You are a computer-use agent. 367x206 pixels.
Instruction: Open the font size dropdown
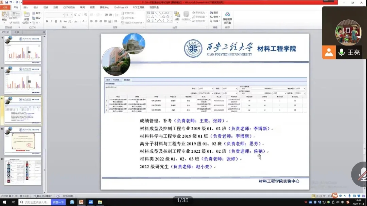(x=71, y=15)
